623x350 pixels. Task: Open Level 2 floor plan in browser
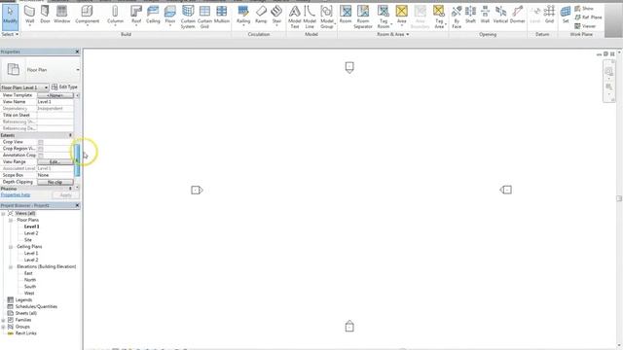pyautogui.click(x=31, y=233)
